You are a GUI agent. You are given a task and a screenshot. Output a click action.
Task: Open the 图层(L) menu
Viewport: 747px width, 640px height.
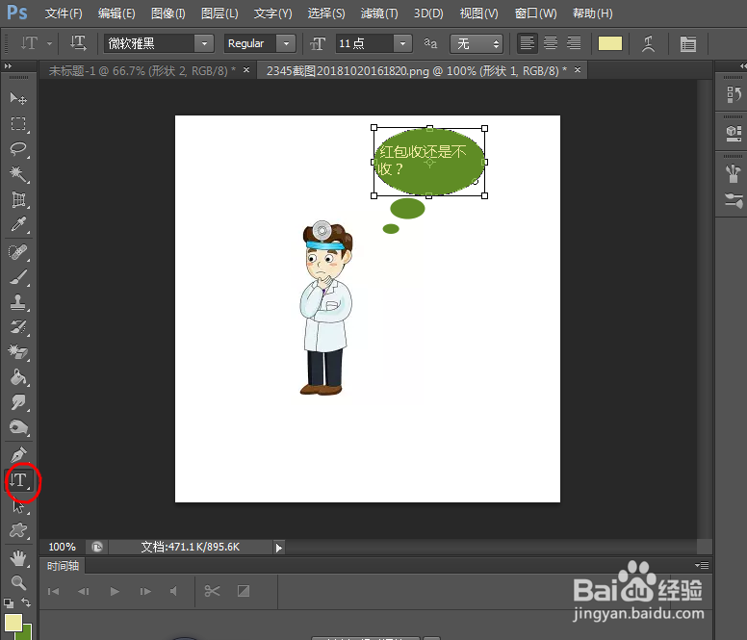point(219,13)
